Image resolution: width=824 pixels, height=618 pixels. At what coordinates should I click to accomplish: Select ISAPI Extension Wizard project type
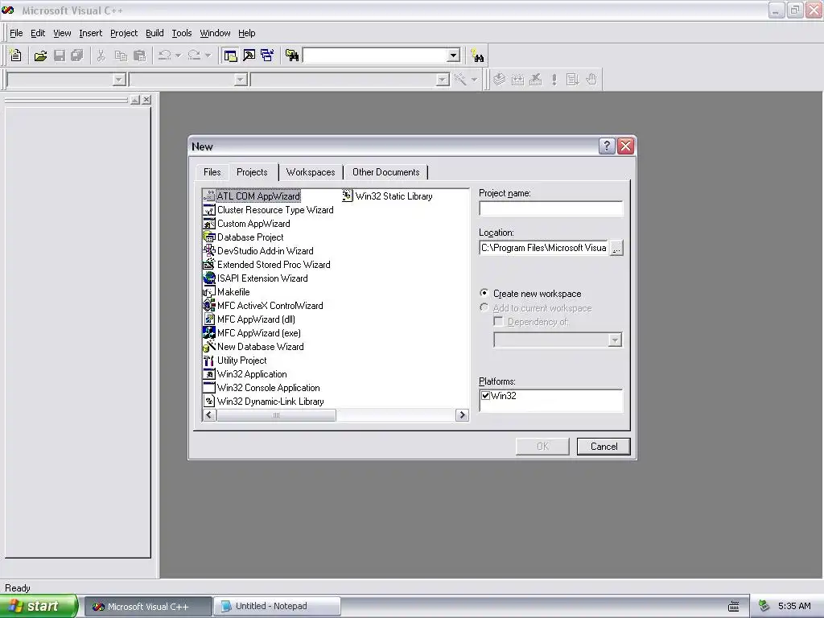(x=256, y=278)
